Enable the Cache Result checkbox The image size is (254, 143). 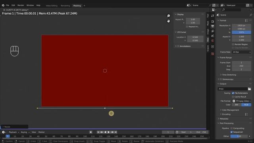point(233,97)
